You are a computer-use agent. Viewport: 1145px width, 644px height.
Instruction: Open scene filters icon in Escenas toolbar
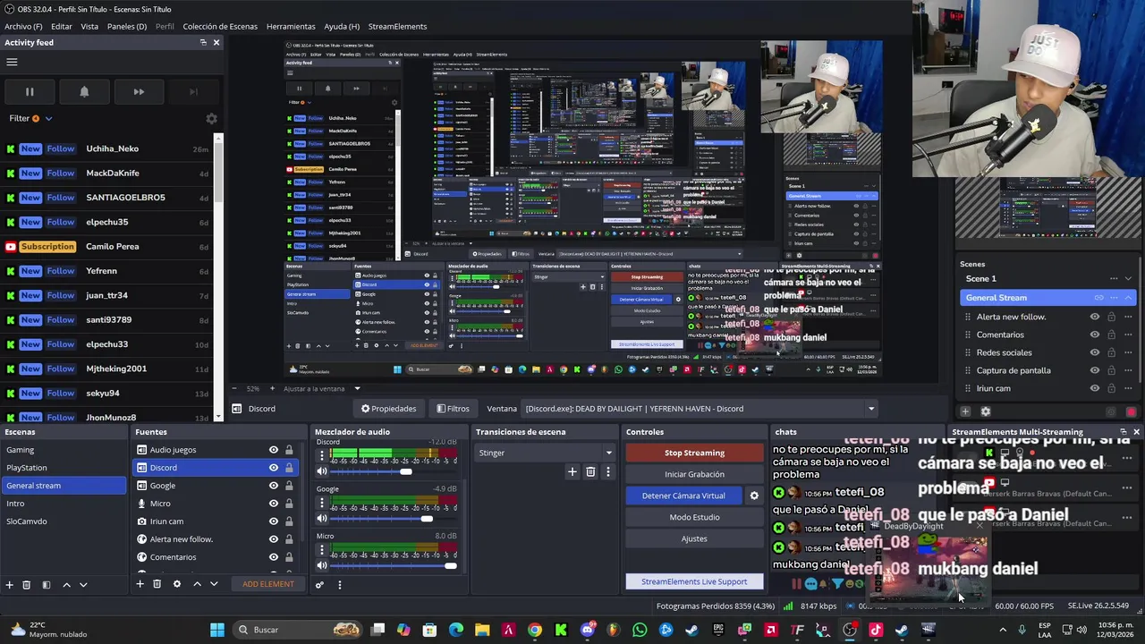click(x=47, y=584)
